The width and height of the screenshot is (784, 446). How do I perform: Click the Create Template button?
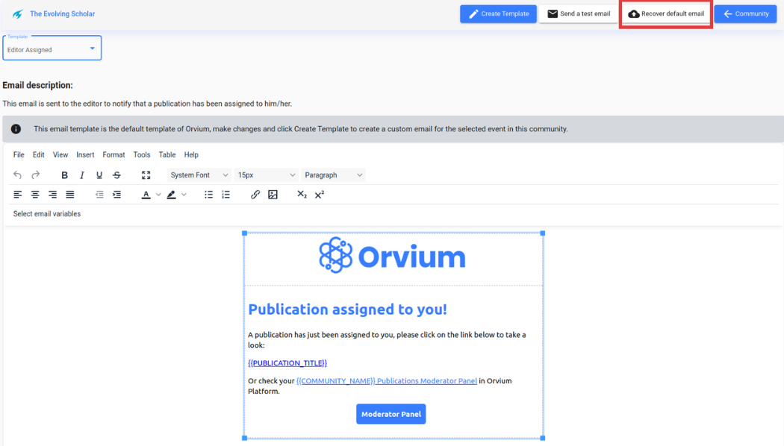498,14
